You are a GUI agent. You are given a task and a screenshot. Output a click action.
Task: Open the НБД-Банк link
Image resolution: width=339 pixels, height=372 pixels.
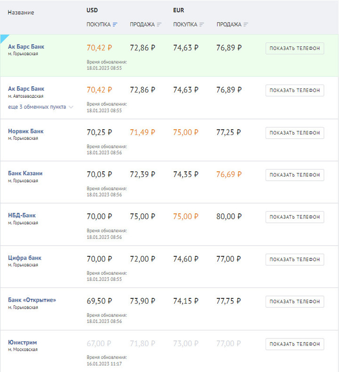pyautogui.click(x=22, y=215)
